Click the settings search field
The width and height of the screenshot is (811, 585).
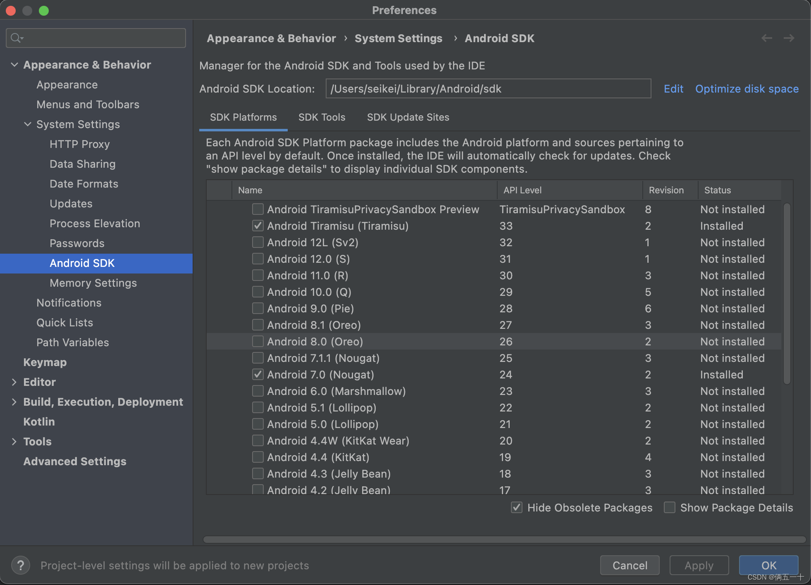(x=96, y=38)
